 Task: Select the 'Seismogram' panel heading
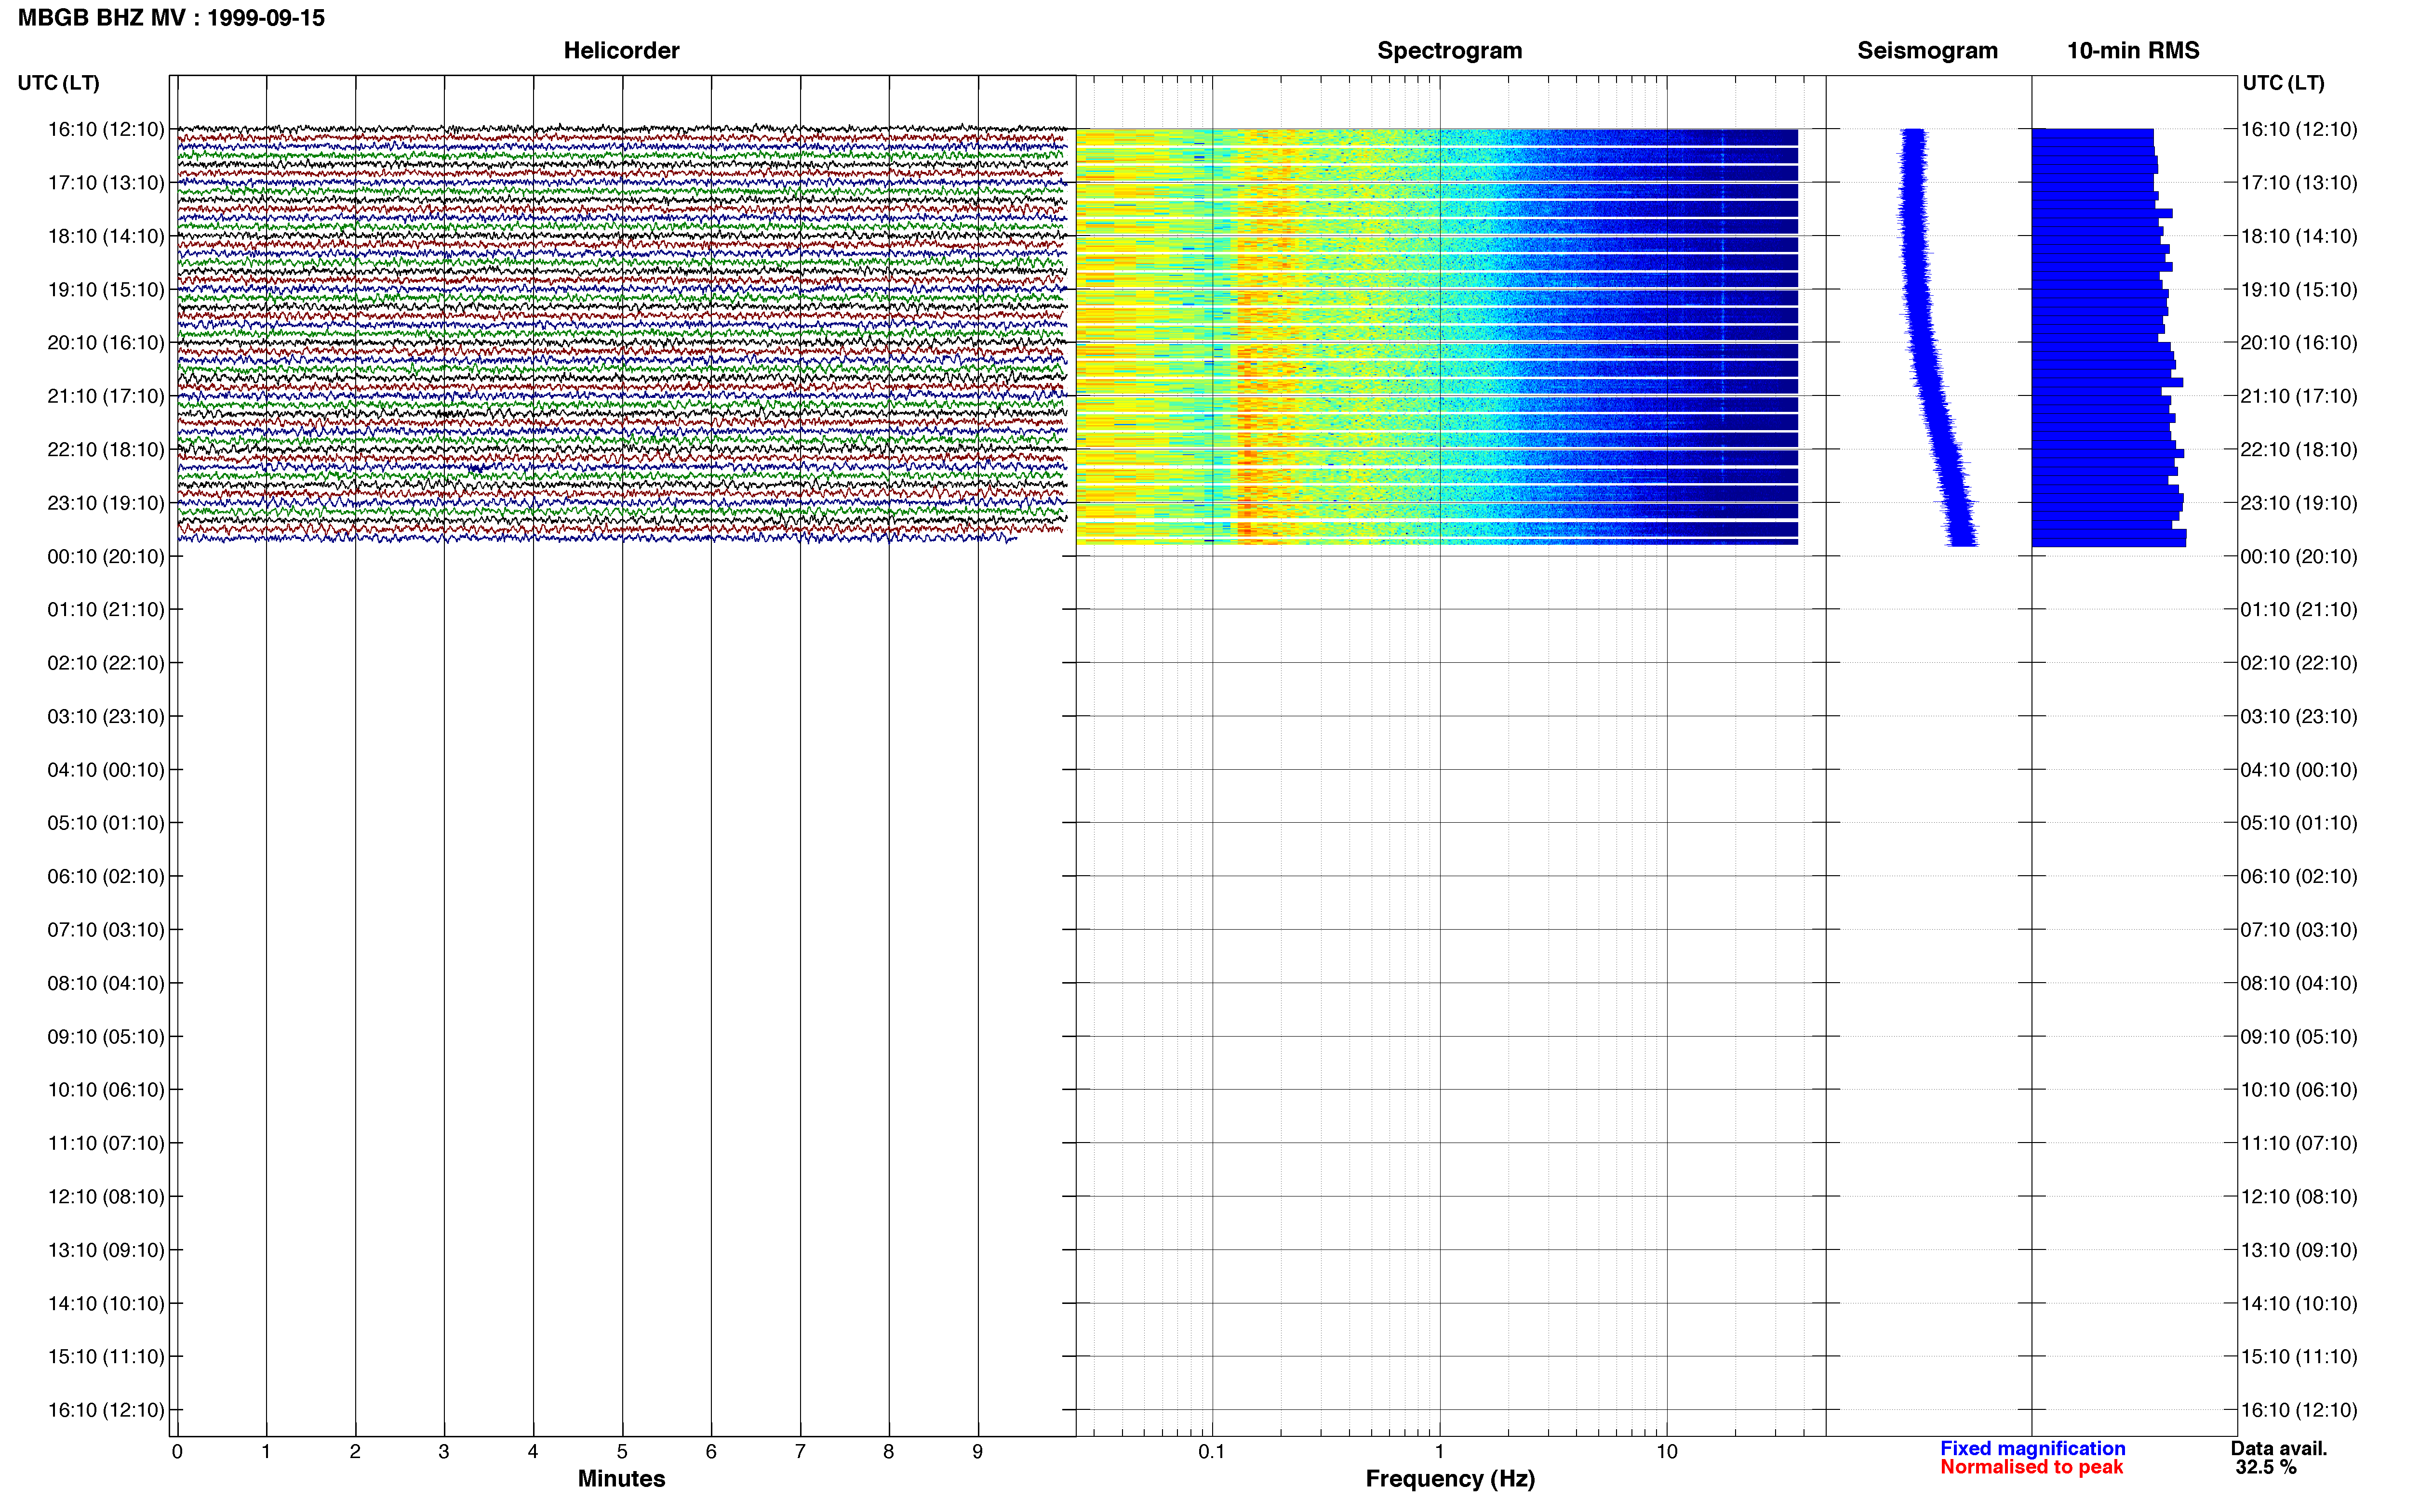tap(1927, 50)
